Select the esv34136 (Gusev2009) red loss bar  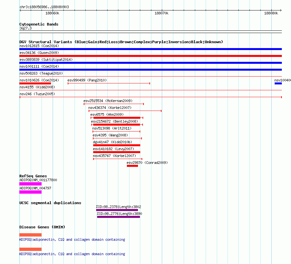click(150, 56)
